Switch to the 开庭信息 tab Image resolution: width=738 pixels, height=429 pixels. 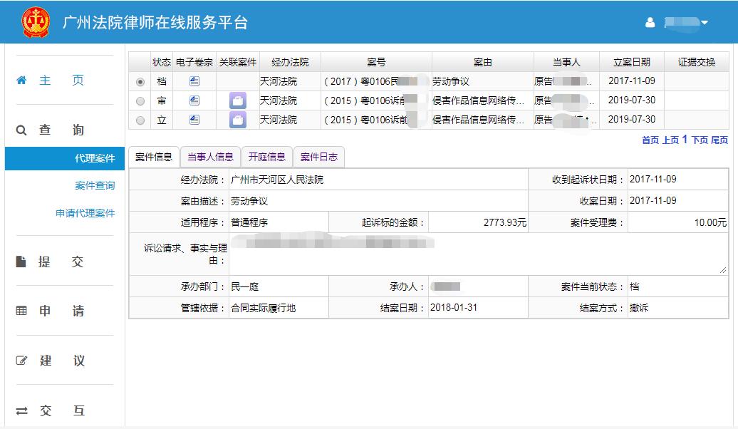click(x=267, y=157)
